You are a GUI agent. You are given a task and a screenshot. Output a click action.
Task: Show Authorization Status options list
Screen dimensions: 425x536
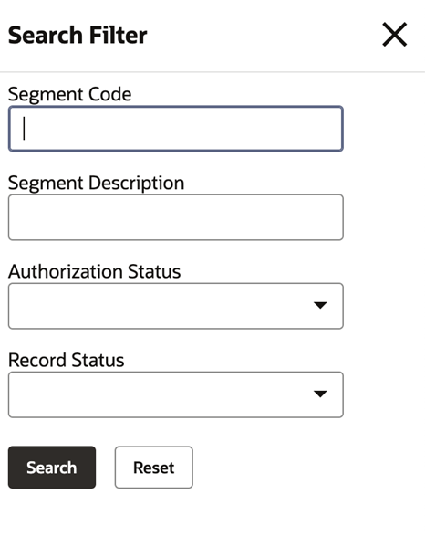pyautogui.click(x=176, y=306)
